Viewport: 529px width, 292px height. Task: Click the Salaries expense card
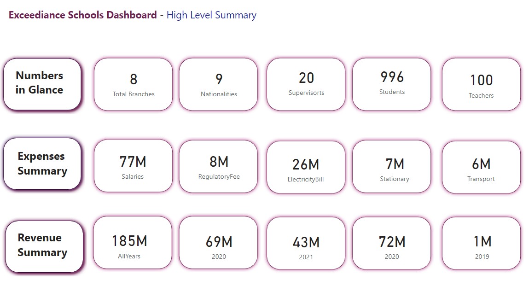pyautogui.click(x=133, y=167)
